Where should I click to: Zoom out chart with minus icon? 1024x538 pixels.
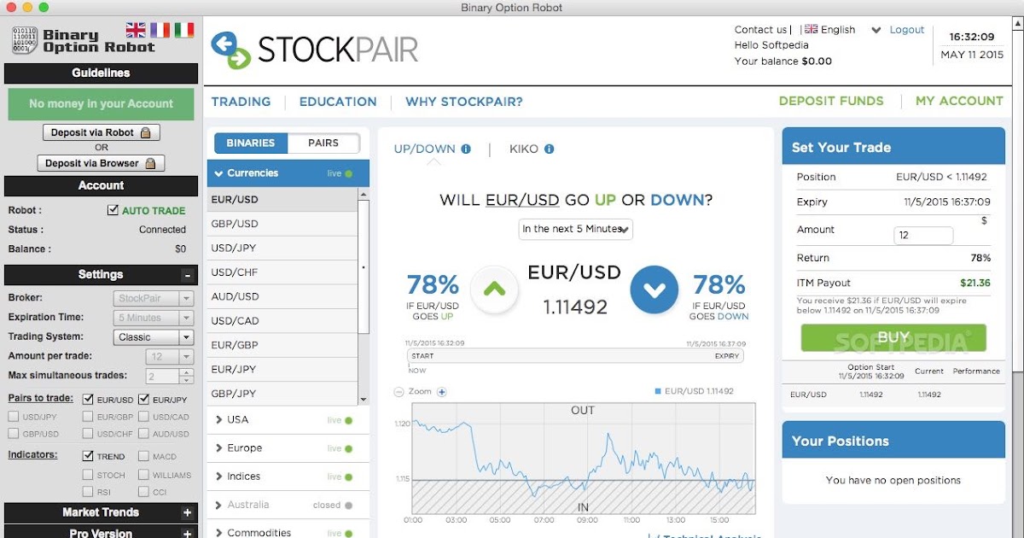click(x=399, y=392)
